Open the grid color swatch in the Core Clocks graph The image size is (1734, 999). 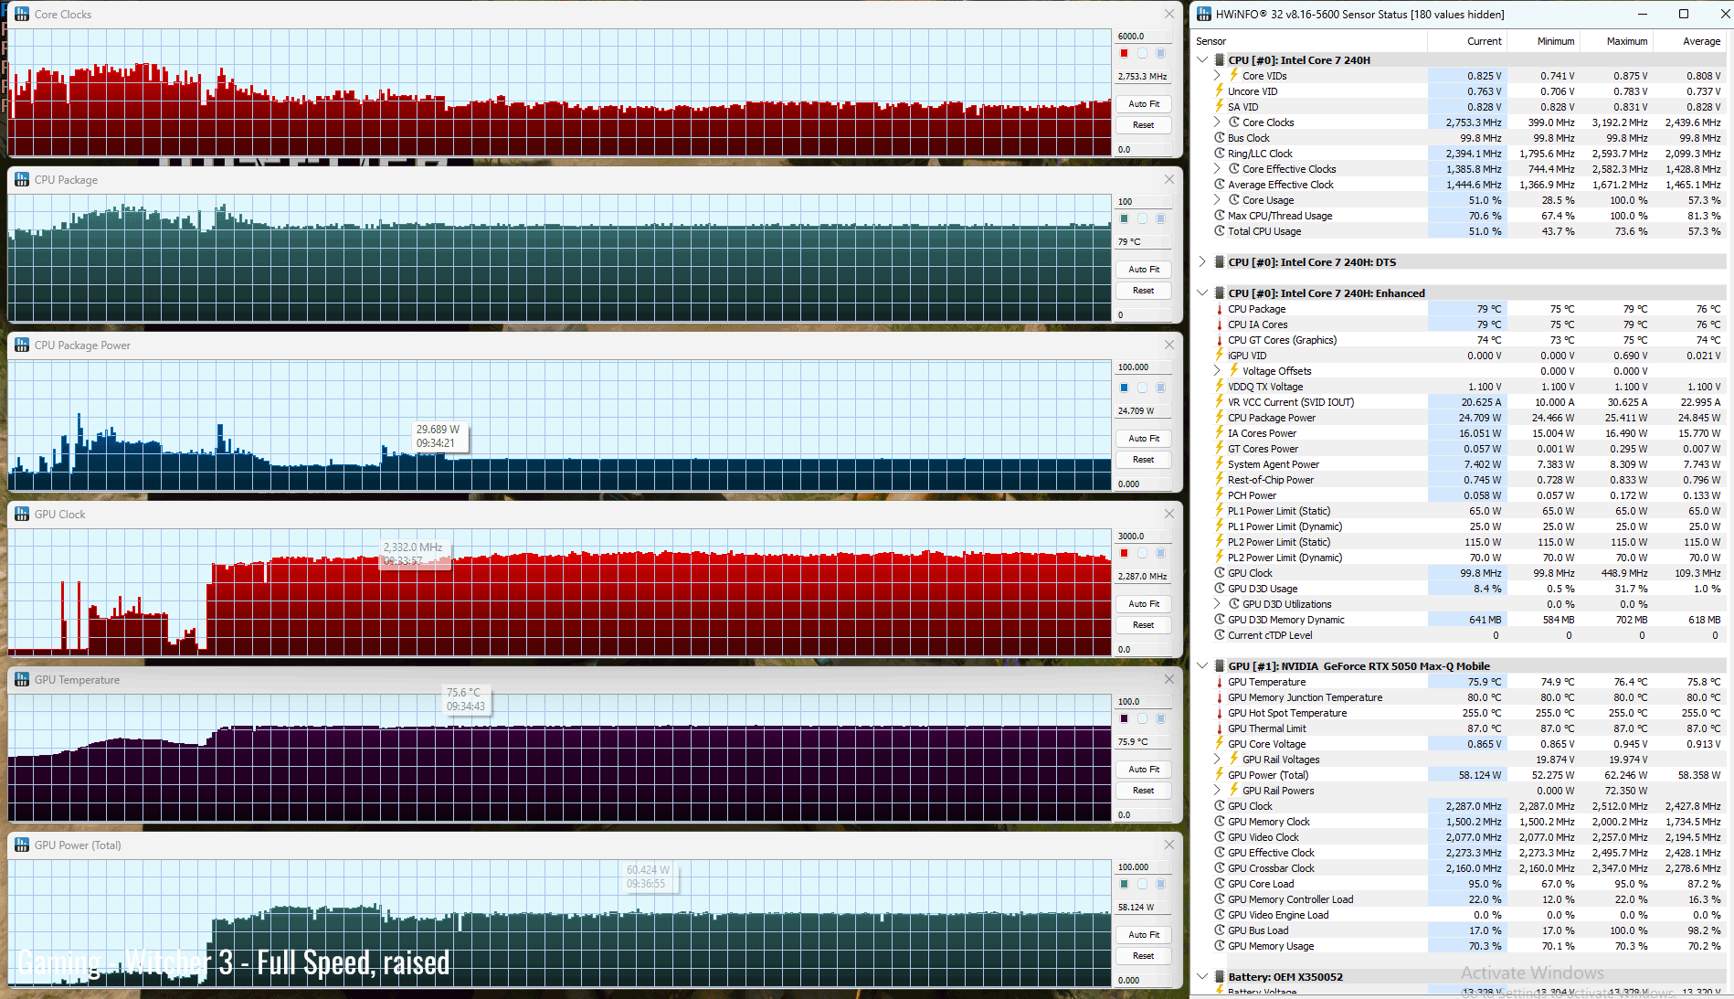click(1161, 53)
